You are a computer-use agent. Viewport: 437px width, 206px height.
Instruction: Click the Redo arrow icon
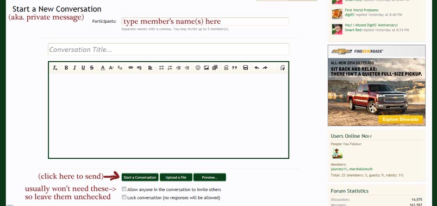click(265, 68)
